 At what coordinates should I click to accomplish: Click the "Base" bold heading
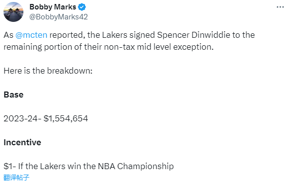click(13, 95)
